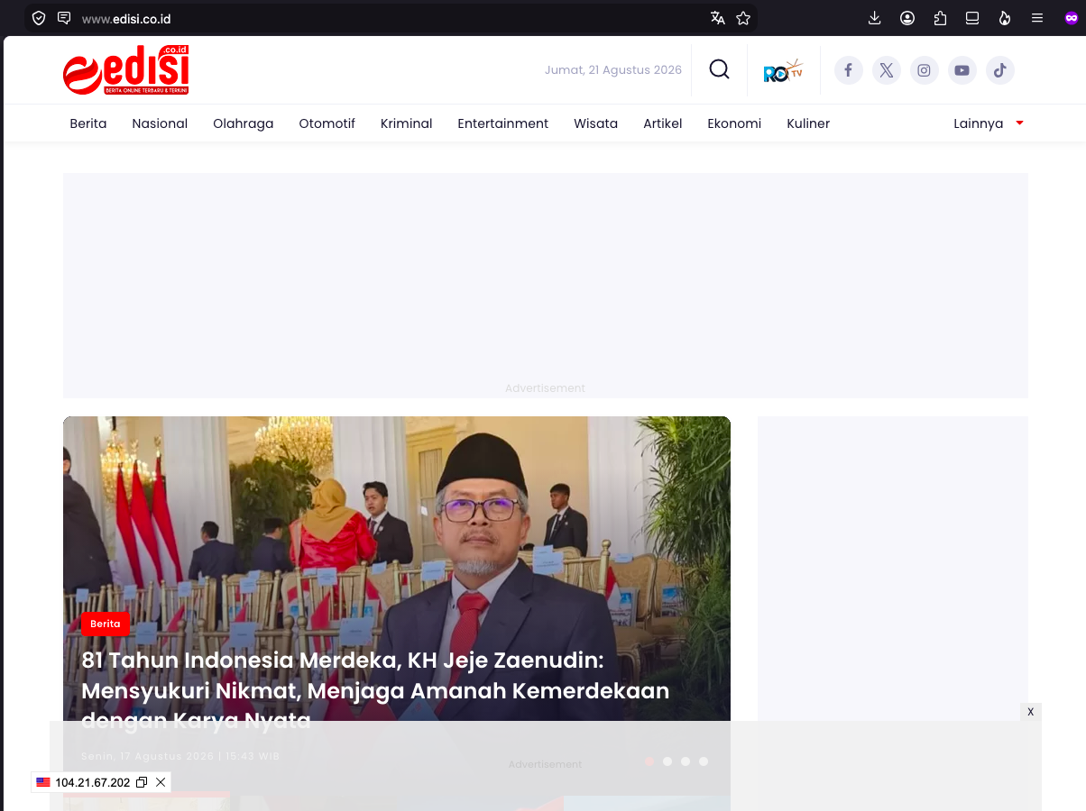The width and height of the screenshot is (1086, 811).
Task: Bookmark this page with the star icon
Action: coord(743,18)
